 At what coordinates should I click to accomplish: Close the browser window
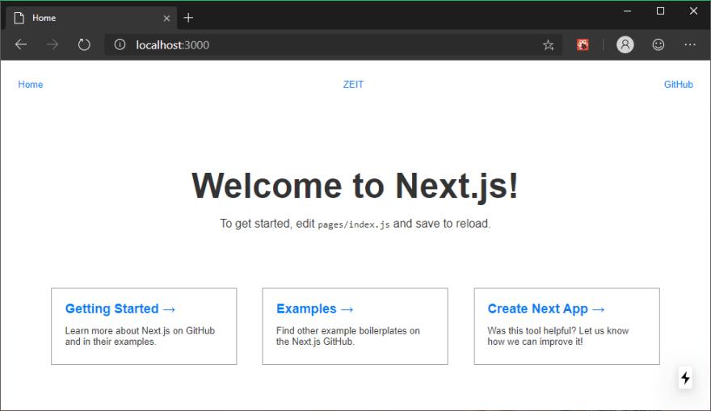tap(693, 10)
